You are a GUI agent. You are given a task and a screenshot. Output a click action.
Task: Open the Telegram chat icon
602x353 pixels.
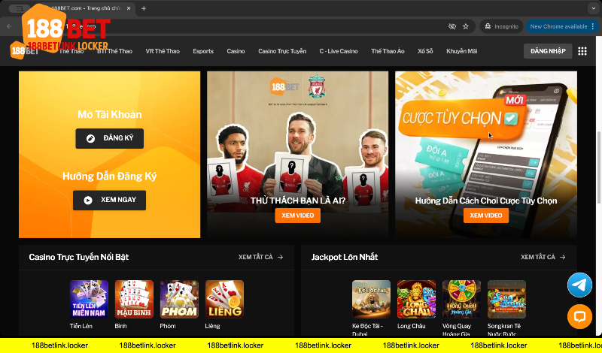(x=579, y=285)
